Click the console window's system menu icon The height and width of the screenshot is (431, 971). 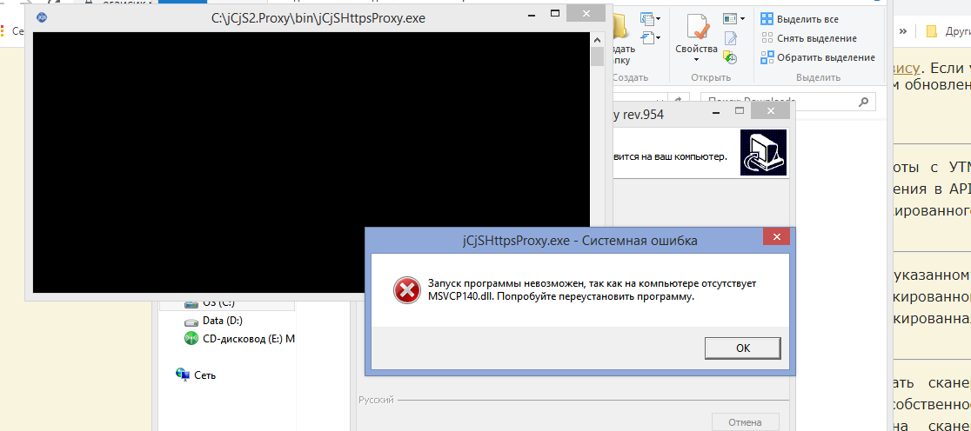click(x=43, y=17)
